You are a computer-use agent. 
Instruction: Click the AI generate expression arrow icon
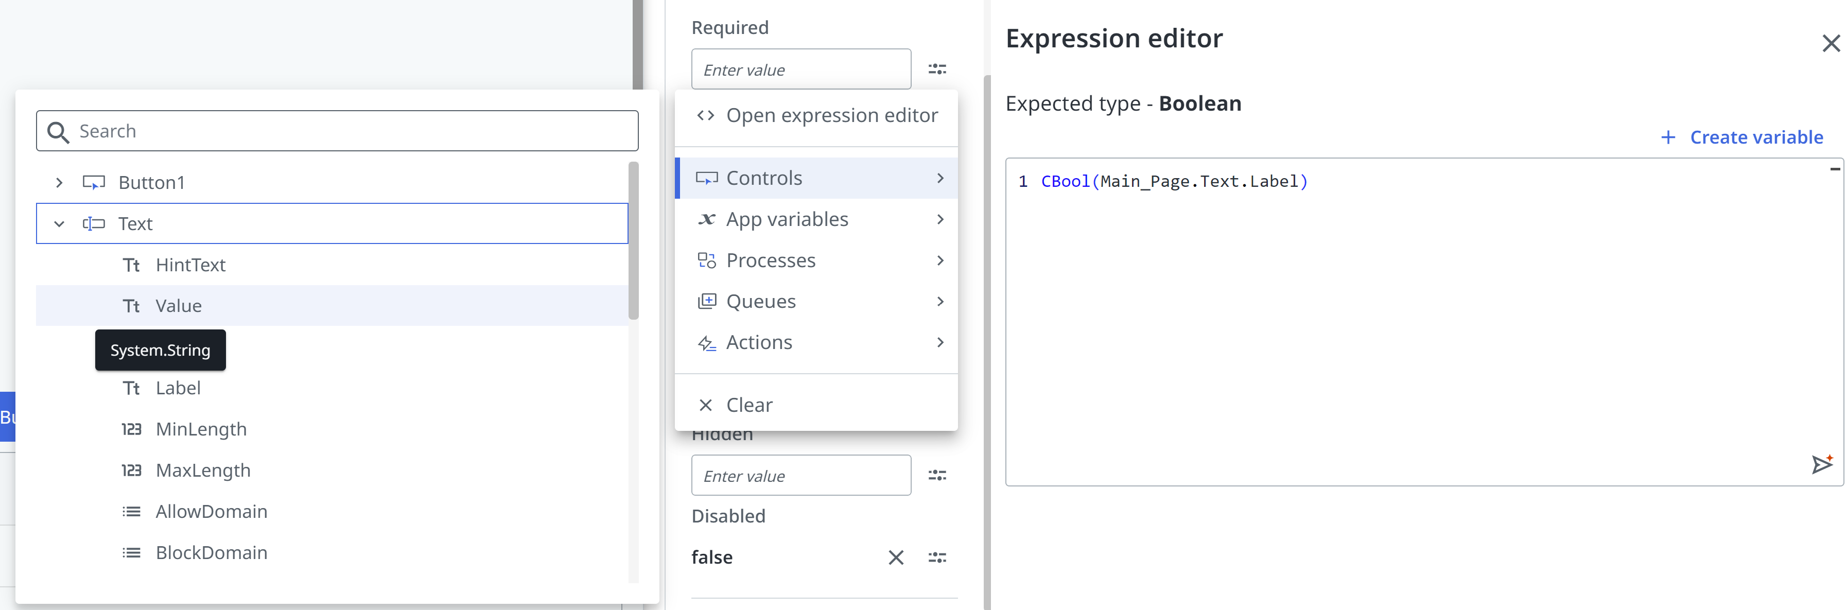pos(1821,464)
